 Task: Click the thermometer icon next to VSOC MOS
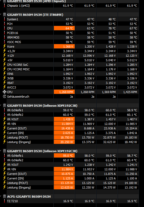tap(5, 42)
